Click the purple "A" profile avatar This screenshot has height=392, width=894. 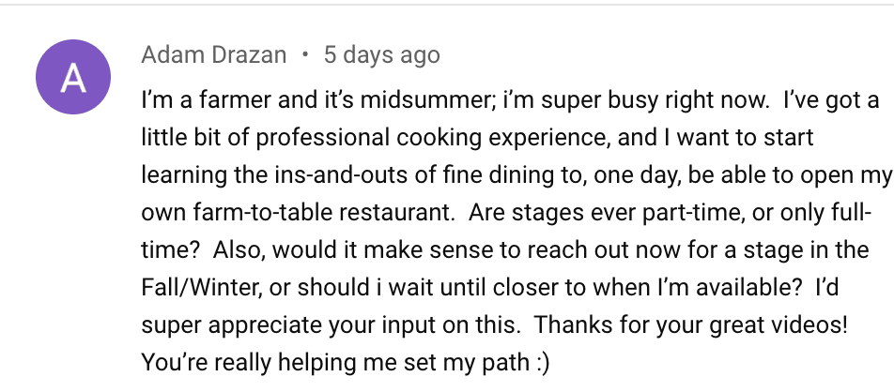pyautogui.click(x=73, y=77)
